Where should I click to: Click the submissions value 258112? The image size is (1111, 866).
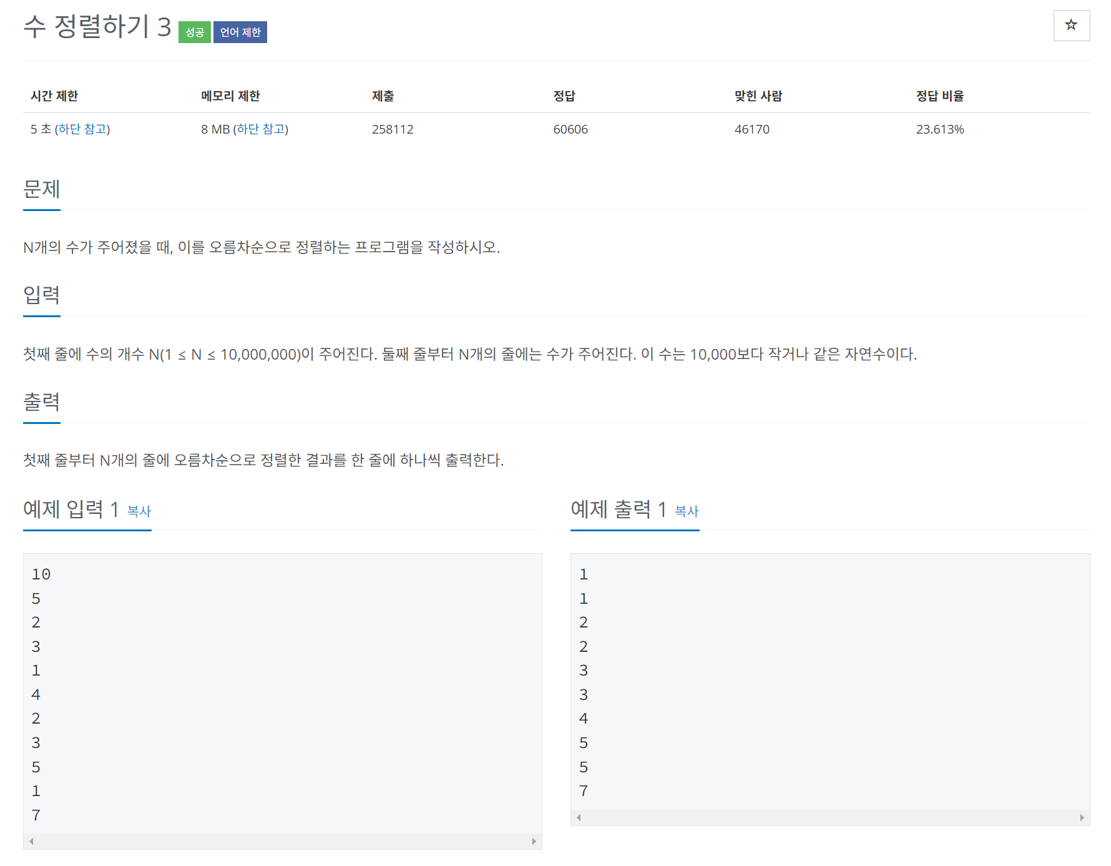coord(393,129)
